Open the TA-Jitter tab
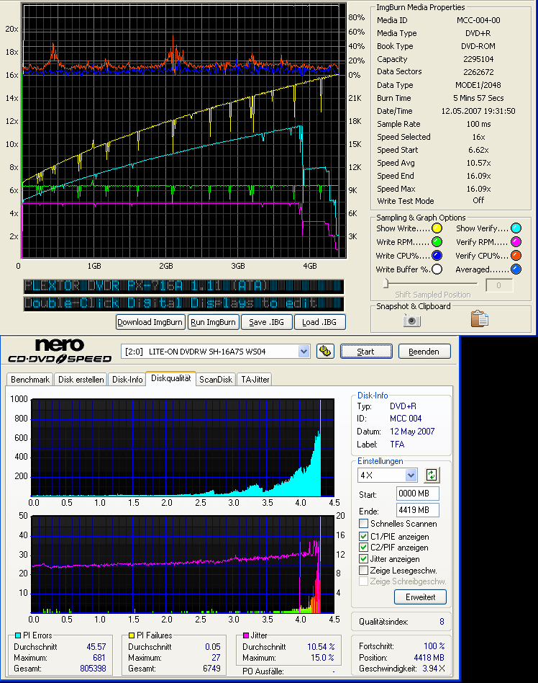Screen dimensions: 538x683 point(255,380)
